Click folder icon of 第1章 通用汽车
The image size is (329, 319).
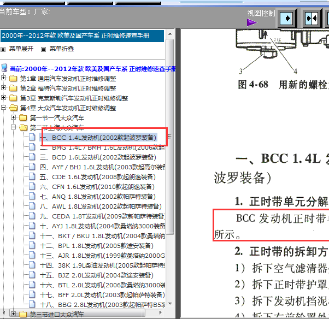click(13, 79)
